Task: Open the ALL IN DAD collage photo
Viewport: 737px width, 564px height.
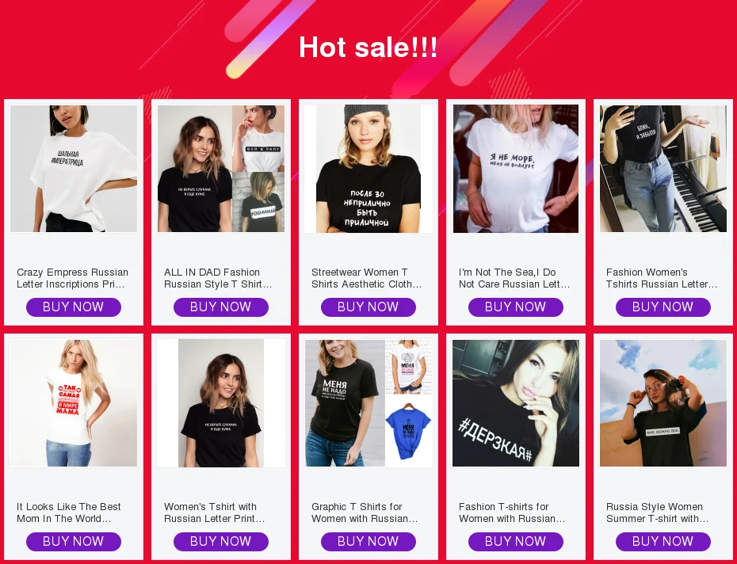Action: 221,169
